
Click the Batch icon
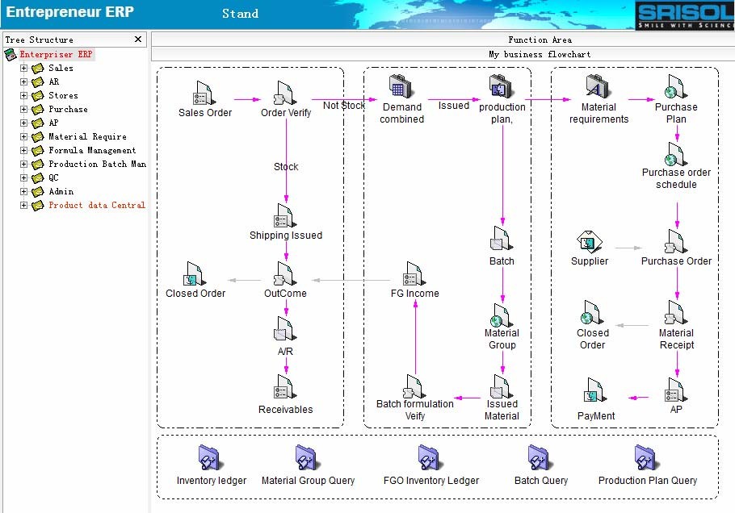point(501,239)
